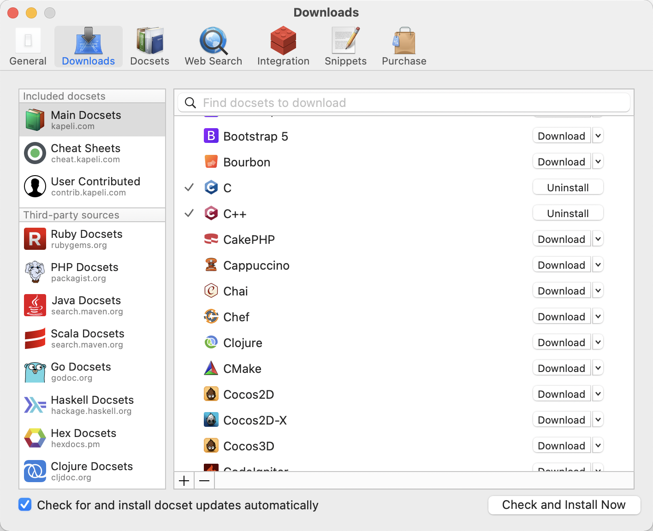Viewport: 653px width, 531px height.
Task: Choose the Clojure Docsets source icon
Action: pyautogui.click(x=35, y=471)
